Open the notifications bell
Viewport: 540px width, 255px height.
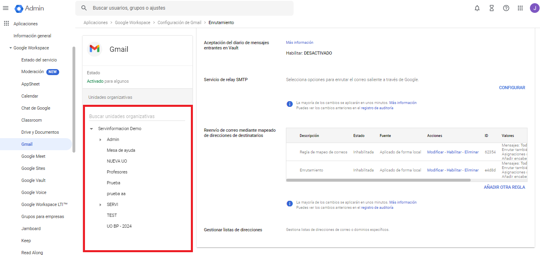477,8
